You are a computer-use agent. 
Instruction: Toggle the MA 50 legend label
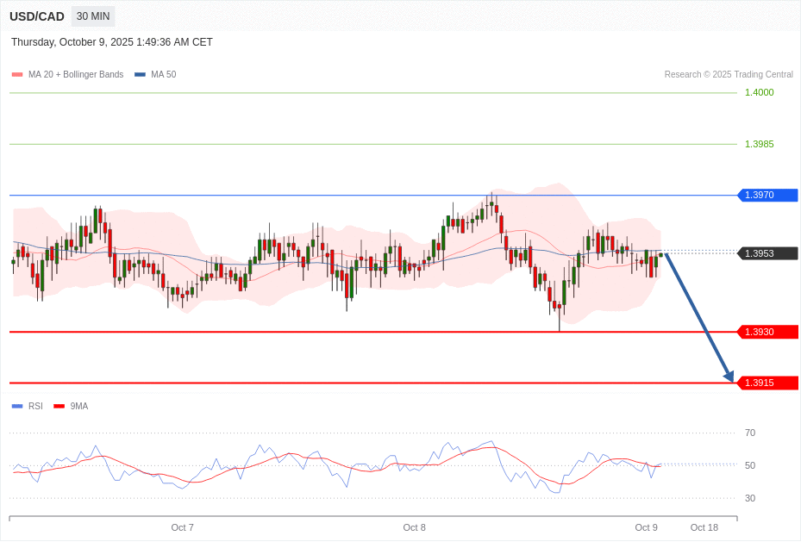point(163,75)
